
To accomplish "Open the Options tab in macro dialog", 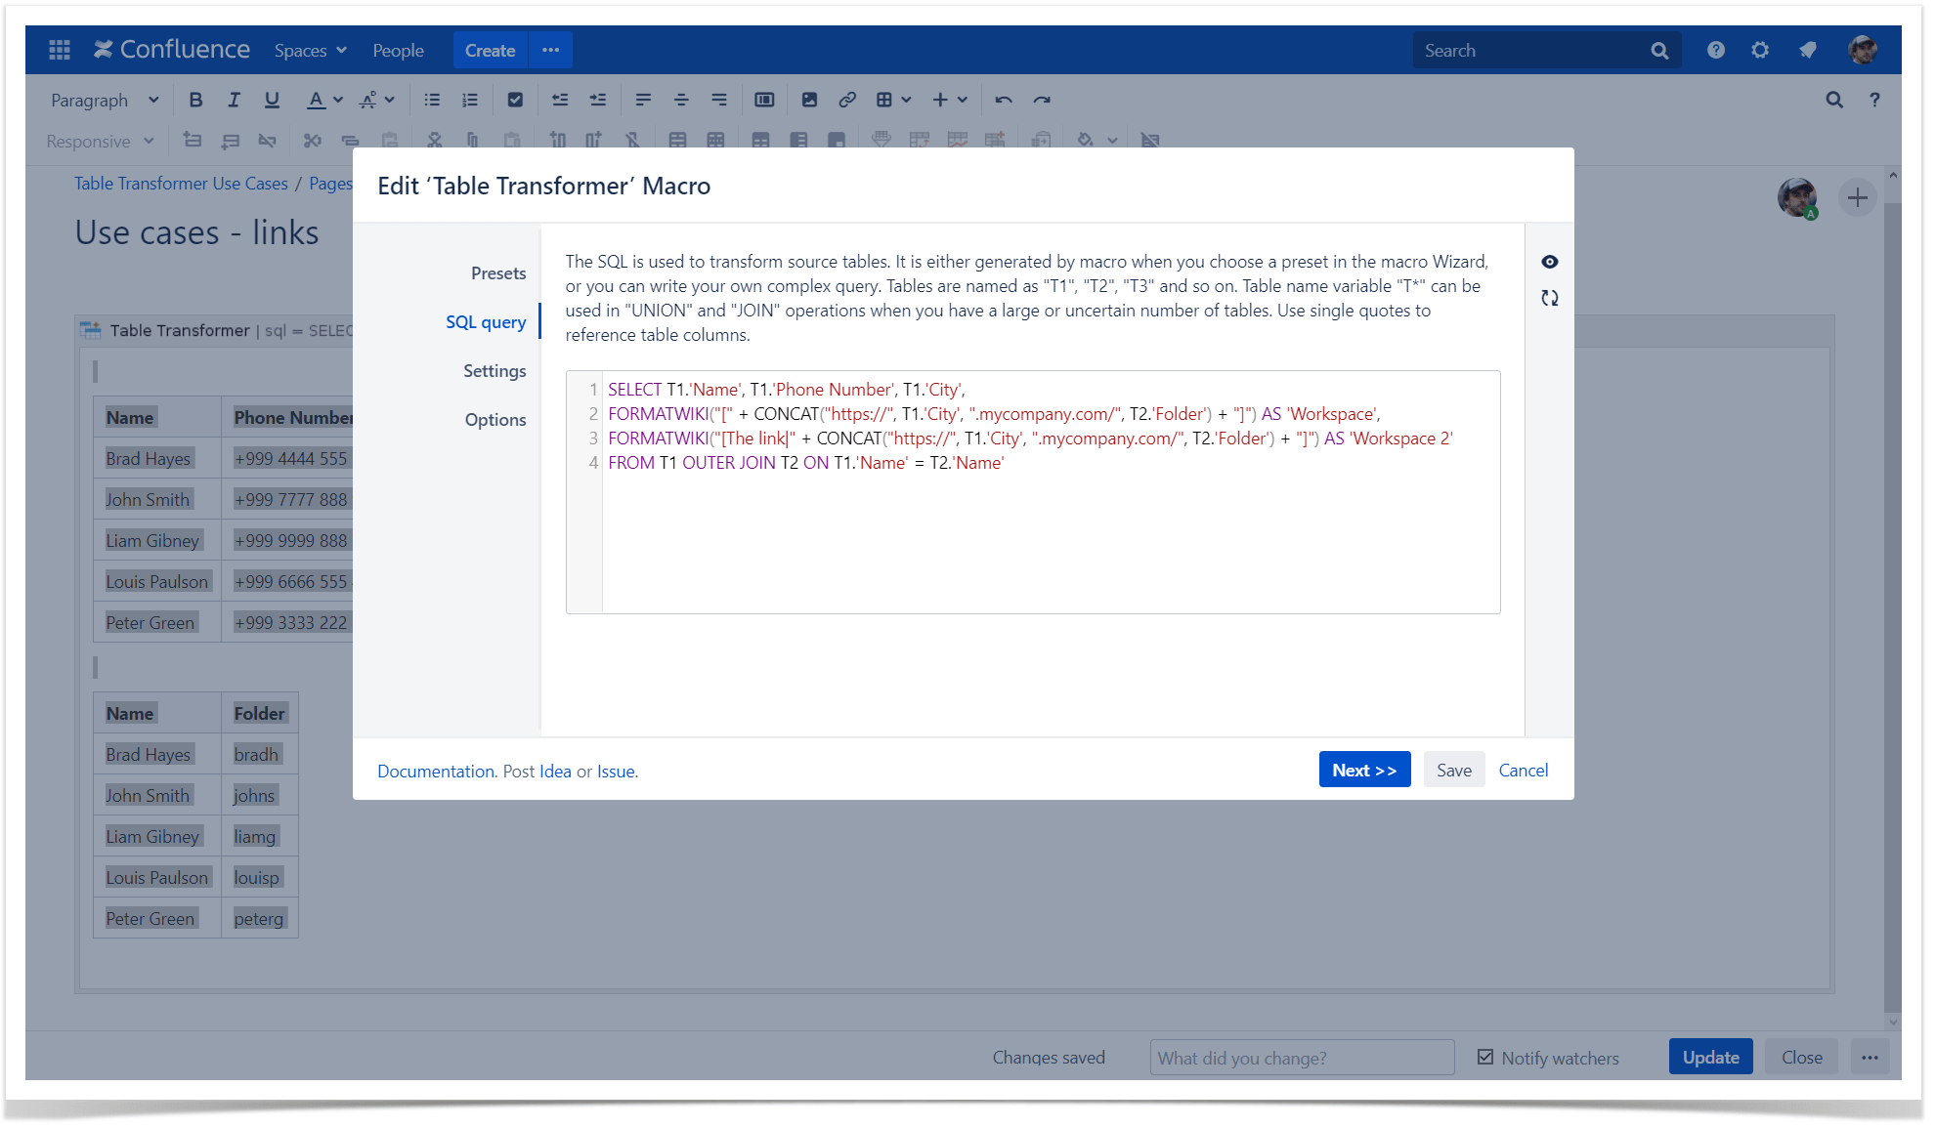I will [495, 420].
